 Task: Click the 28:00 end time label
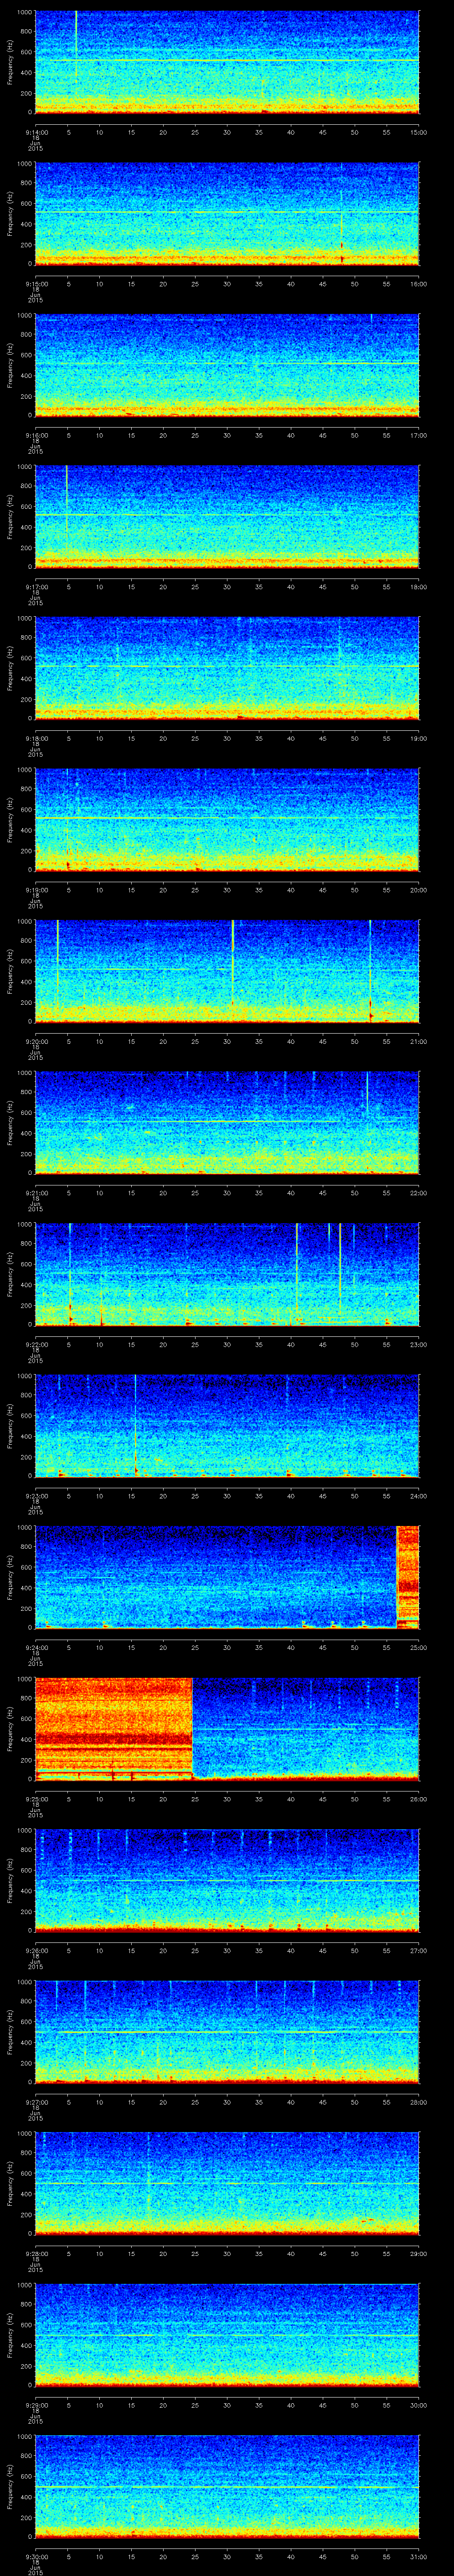(x=419, y=2102)
